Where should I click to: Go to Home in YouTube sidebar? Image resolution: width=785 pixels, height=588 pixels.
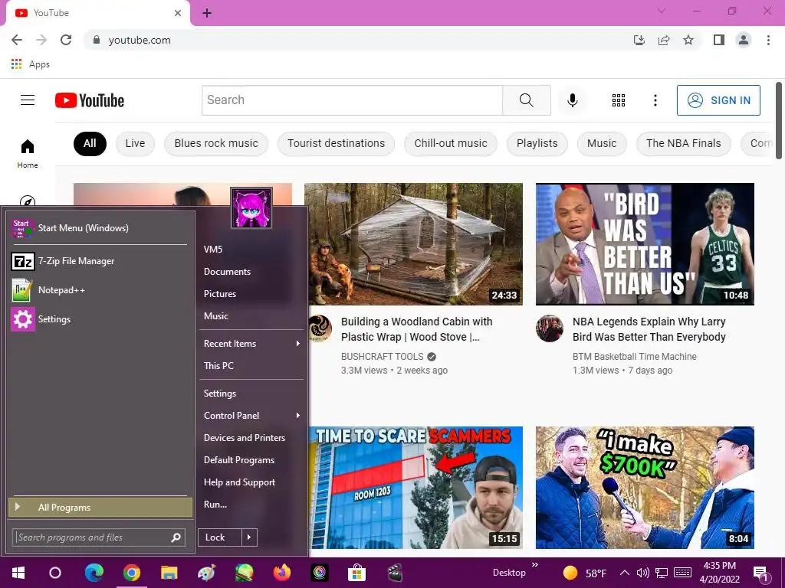pyautogui.click(x=28, y=153)
